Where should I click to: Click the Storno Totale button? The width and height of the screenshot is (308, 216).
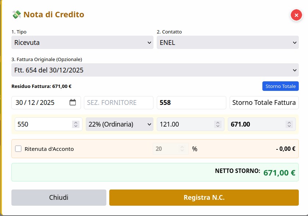point(280,86)
